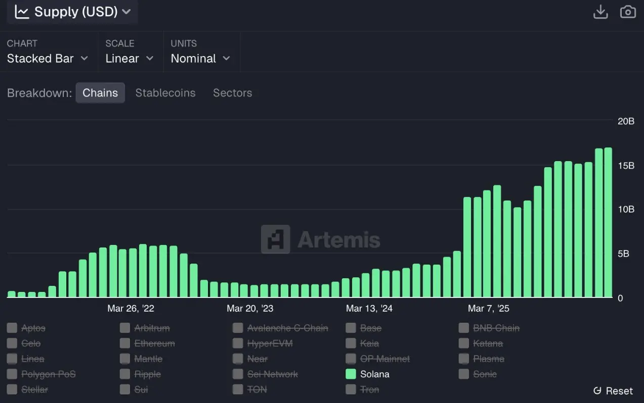Expand the Stacked Bar chart type dropdown
Image resolution: width=644 pixels, height=403 pixels.
48,59
